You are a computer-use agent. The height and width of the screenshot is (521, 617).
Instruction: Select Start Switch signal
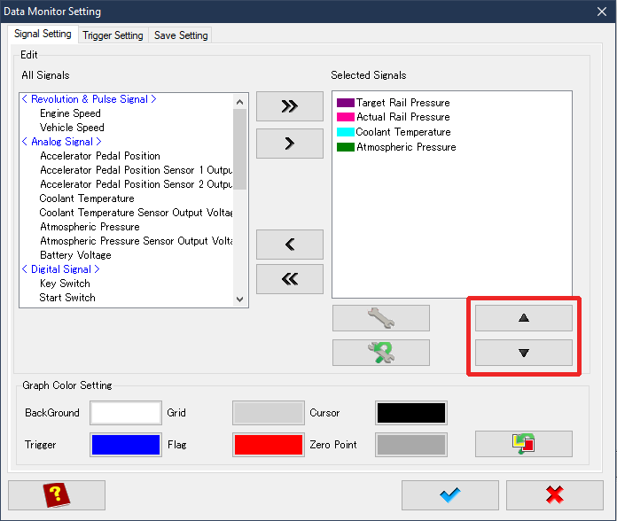click(67, 298)
